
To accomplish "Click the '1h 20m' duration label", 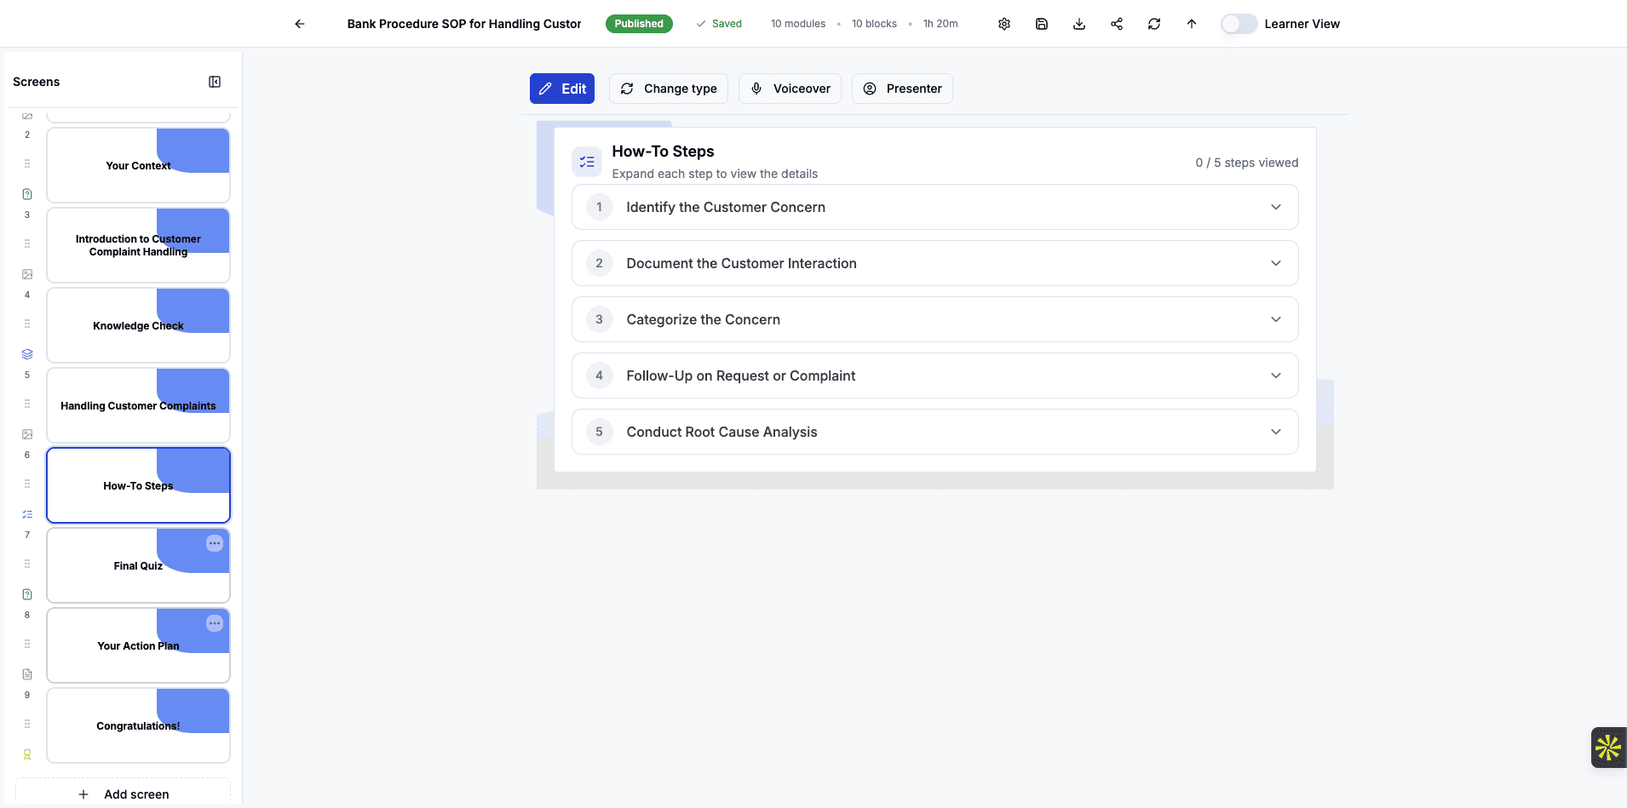I will [940, 24].
